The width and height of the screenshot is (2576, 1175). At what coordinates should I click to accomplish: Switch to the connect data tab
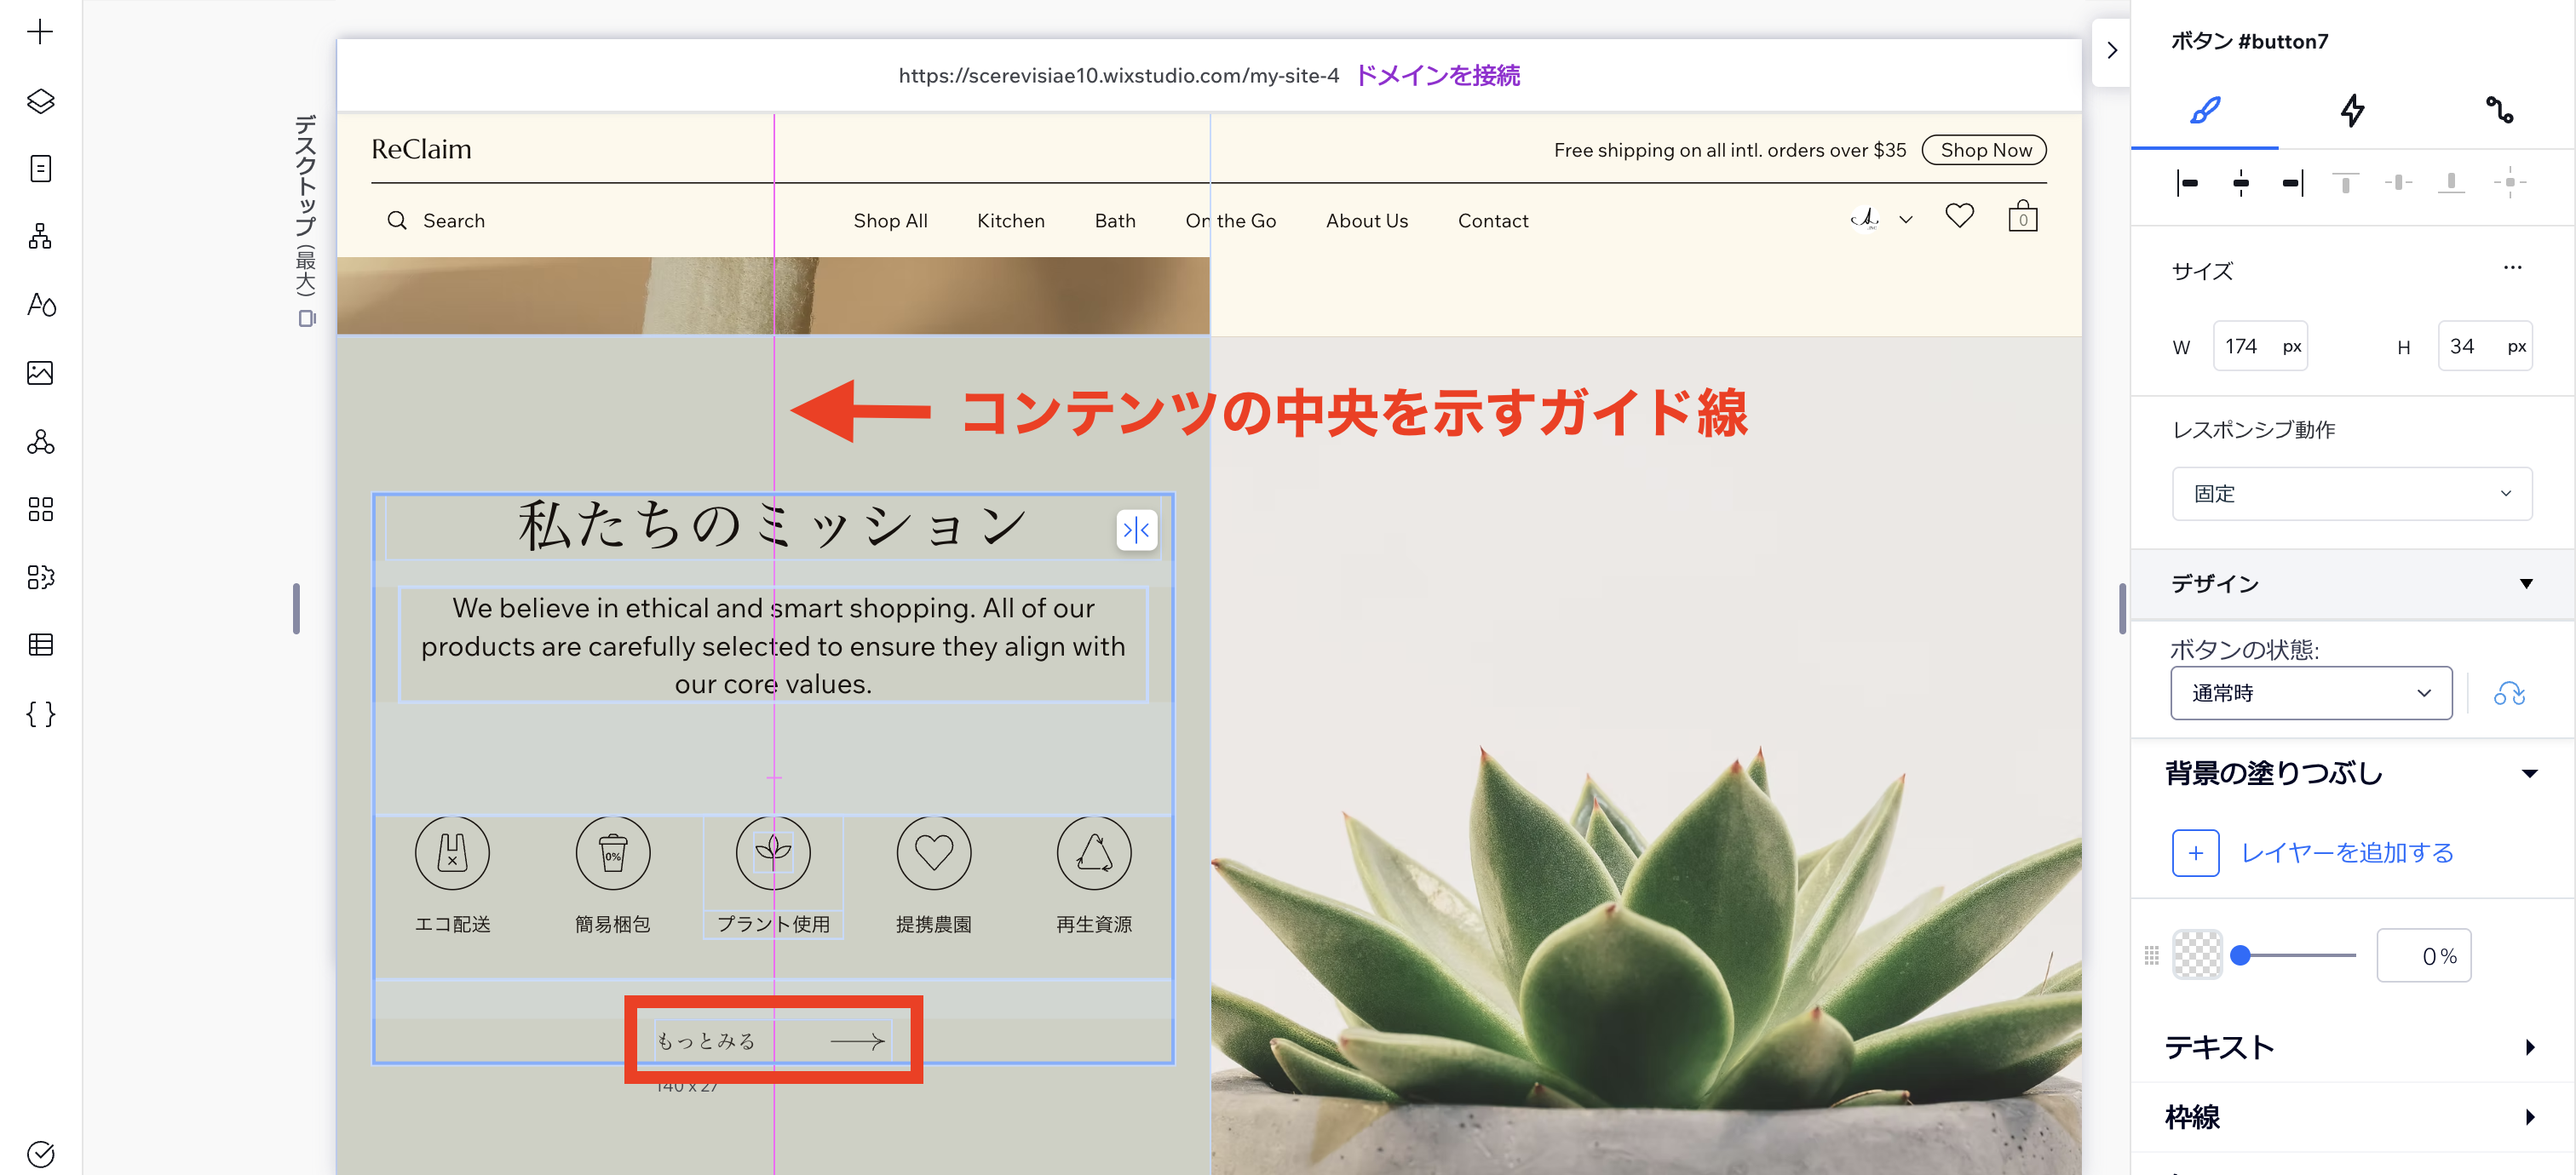(2500, 112)
